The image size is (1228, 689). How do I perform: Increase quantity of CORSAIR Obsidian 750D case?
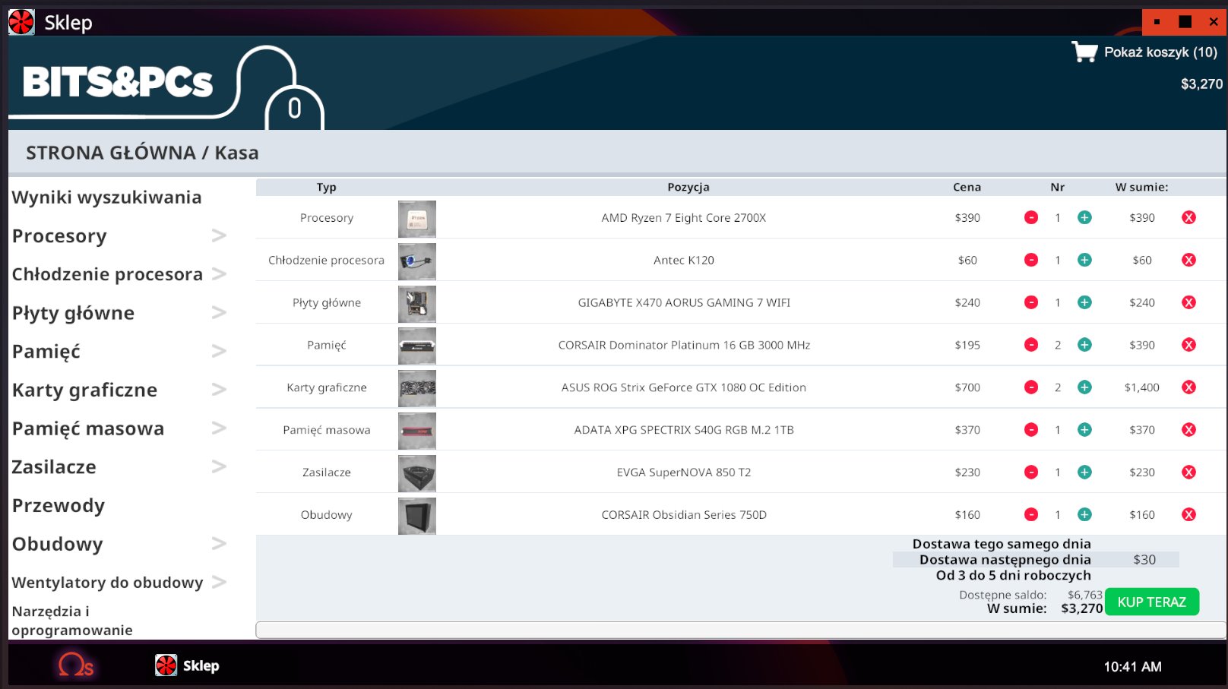(1084, 515)
